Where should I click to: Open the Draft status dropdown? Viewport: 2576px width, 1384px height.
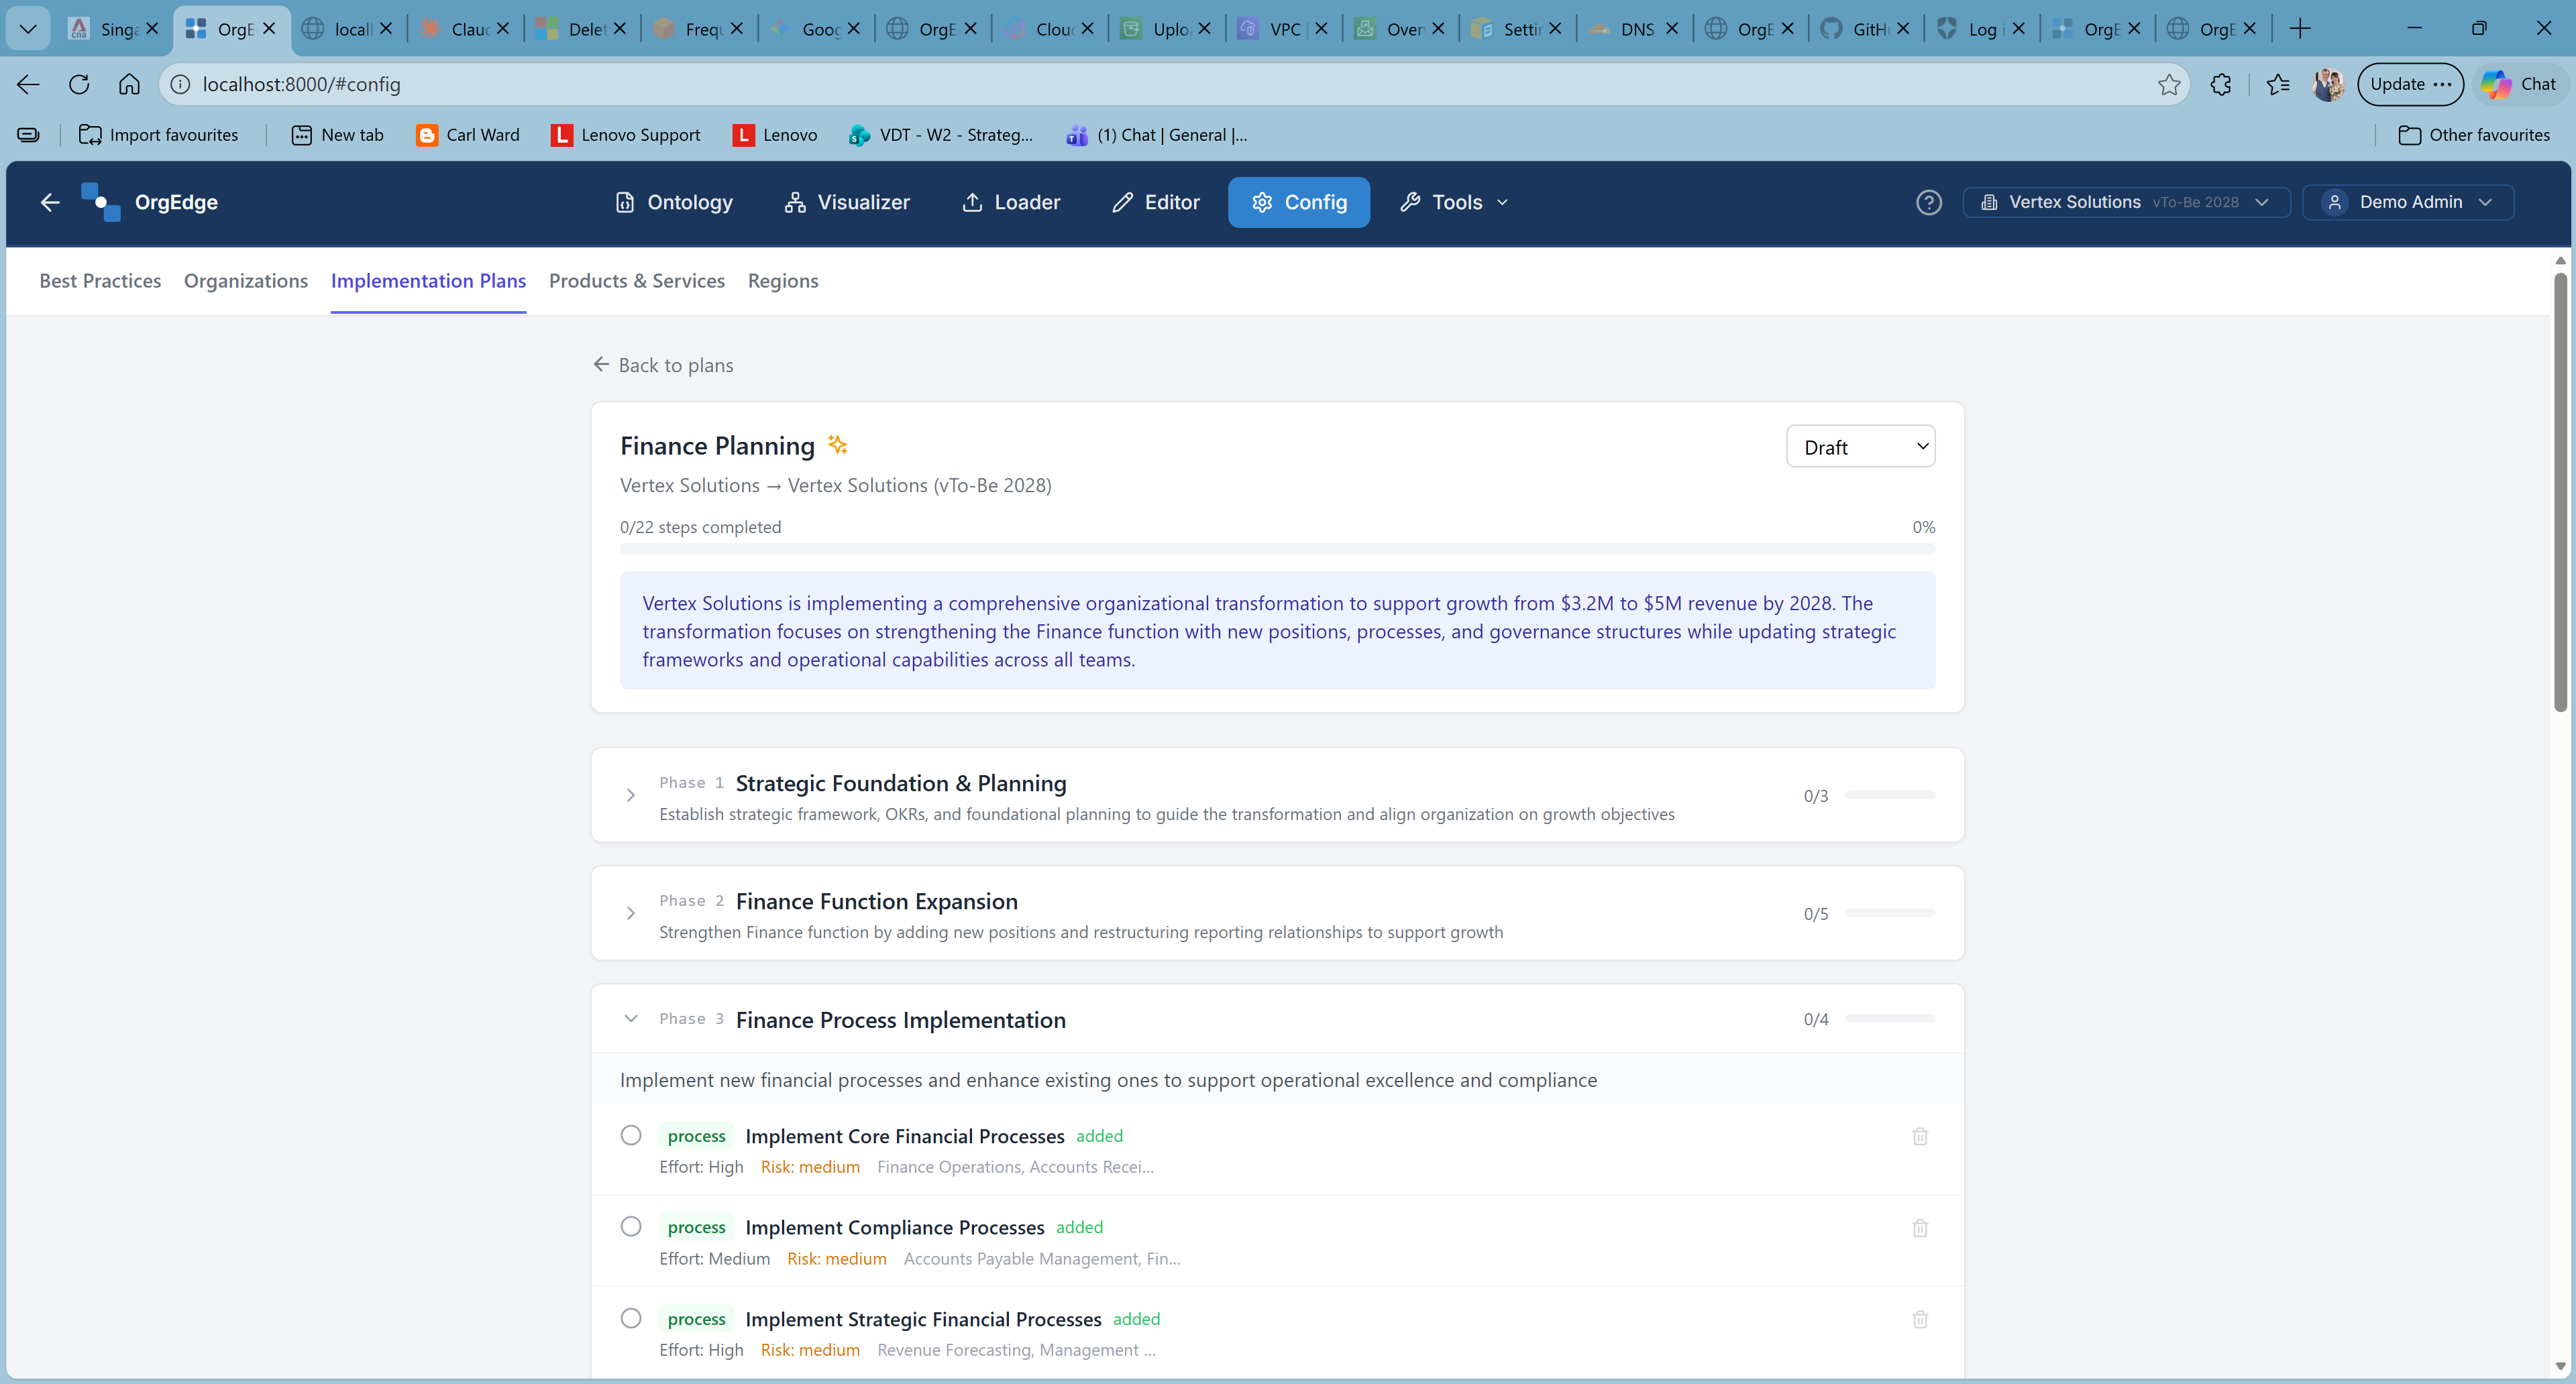[x=1860, y=447]
